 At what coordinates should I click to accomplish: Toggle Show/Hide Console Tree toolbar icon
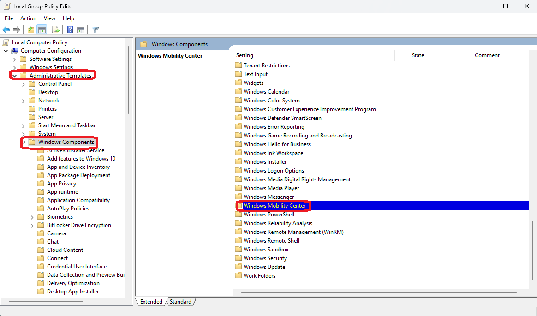click(42, 30)
